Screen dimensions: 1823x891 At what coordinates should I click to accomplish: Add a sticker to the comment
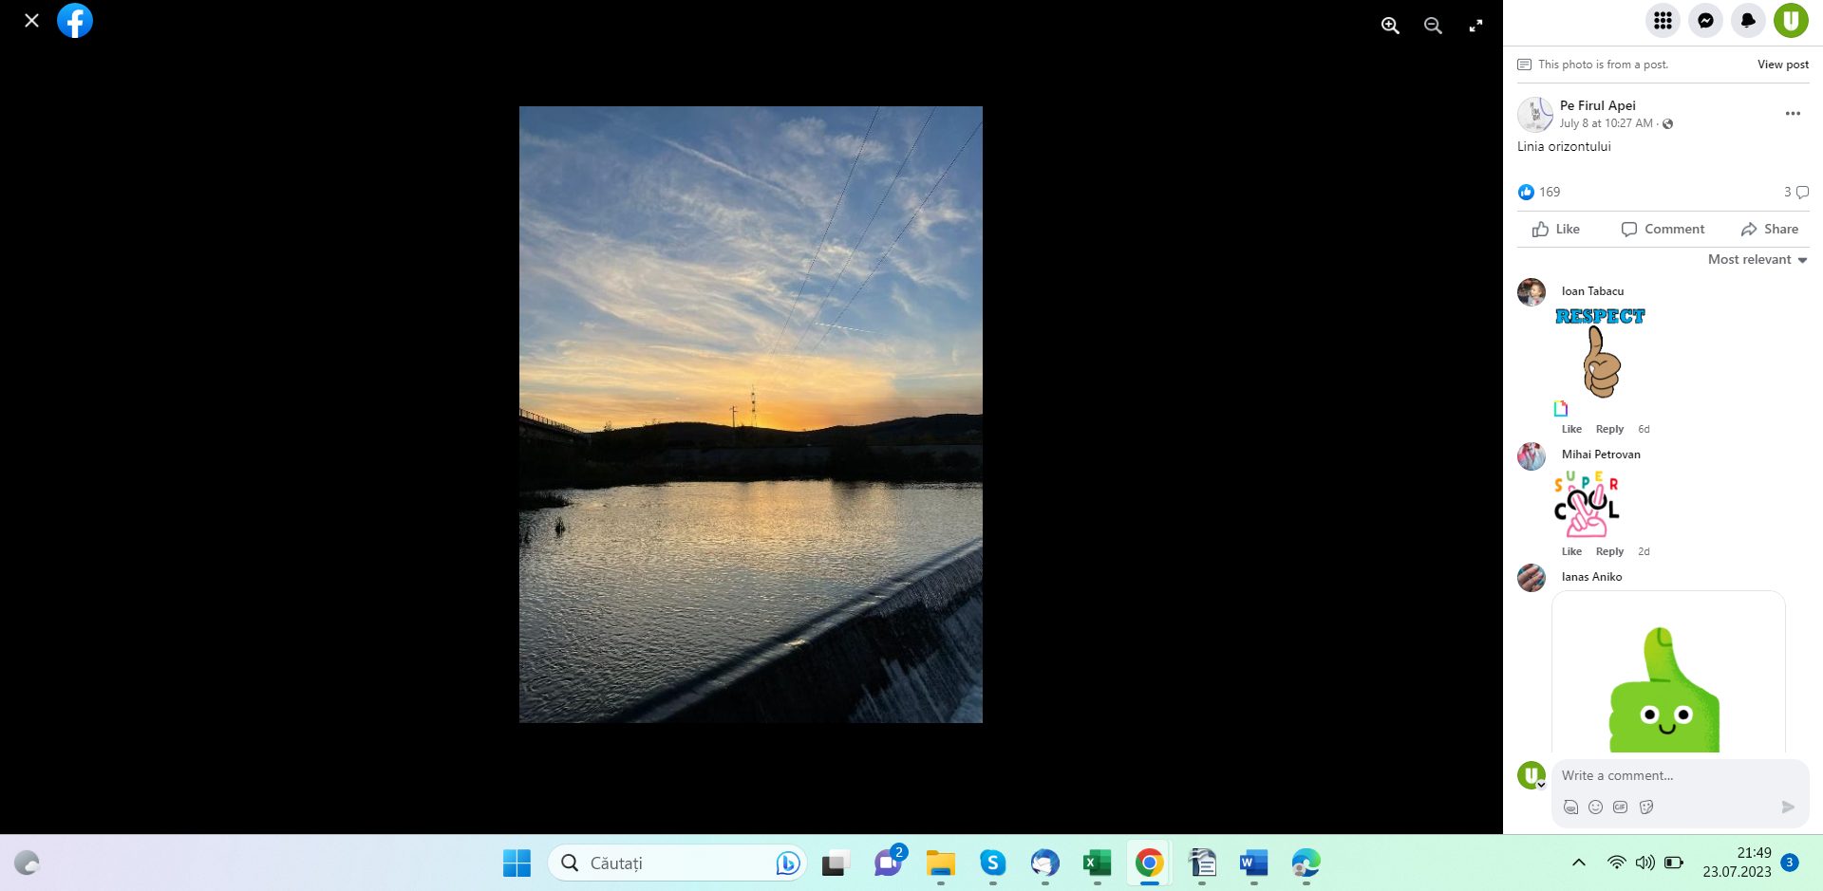click(1645, 807)
